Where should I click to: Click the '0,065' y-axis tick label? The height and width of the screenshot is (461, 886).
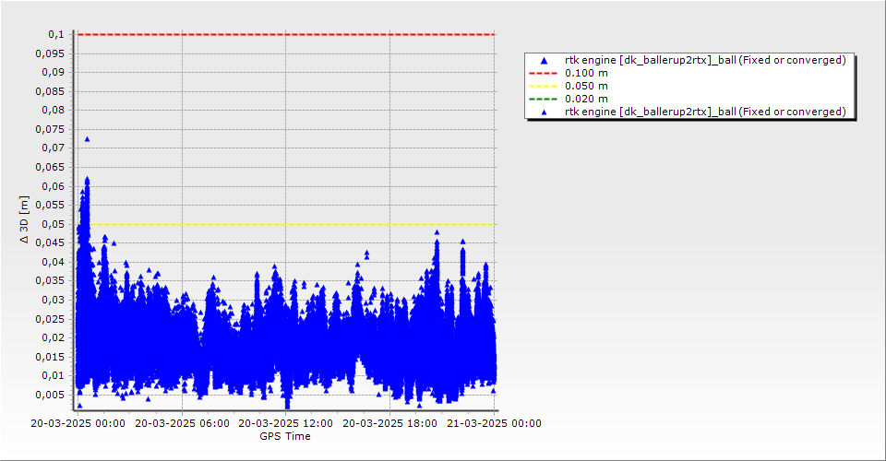click(x=50, y=168)
